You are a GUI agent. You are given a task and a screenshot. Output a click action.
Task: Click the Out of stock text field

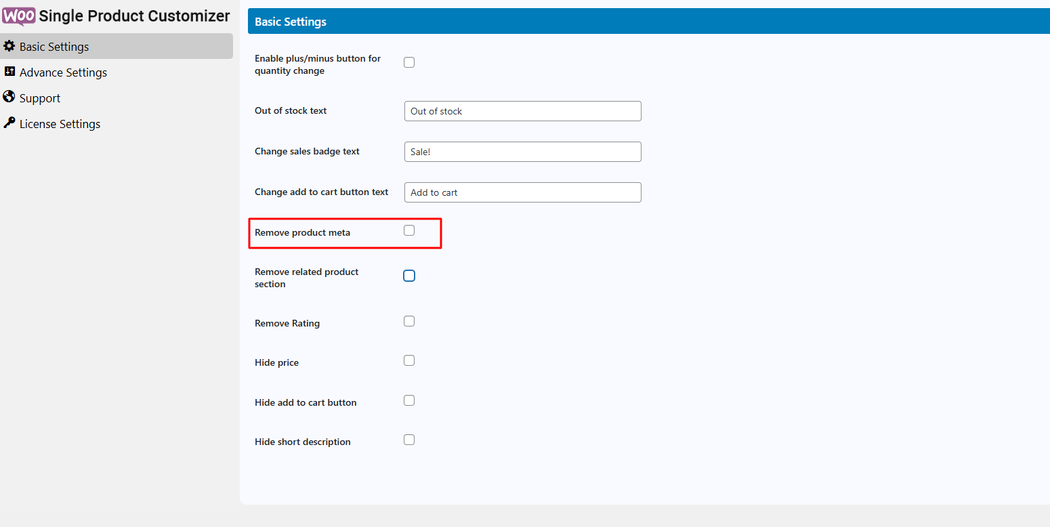click(522, 111)
